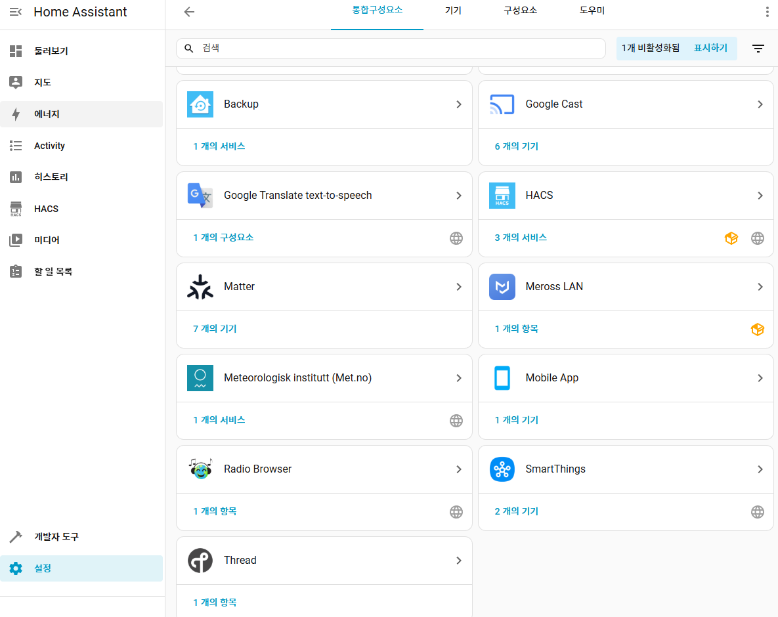Click the Meteorologisk institutt (Met.no) name
778x617 pixels.
point(297,378)
